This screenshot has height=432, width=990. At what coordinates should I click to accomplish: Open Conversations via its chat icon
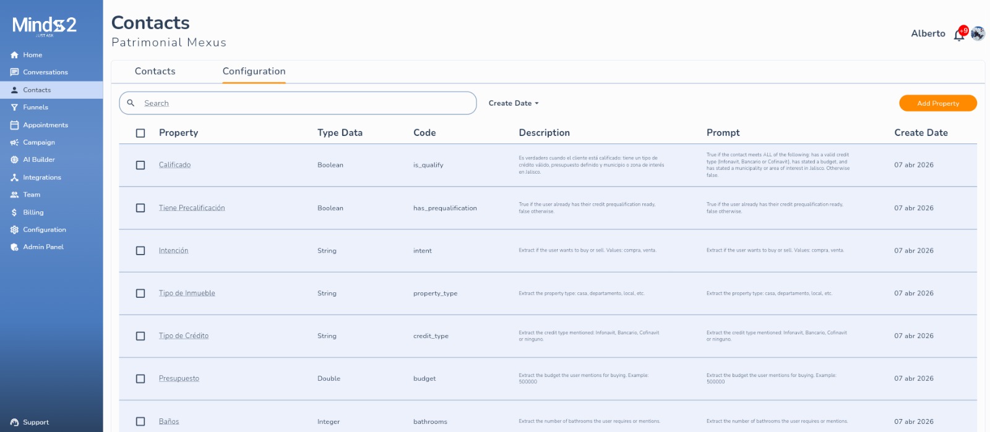click(x=14, y=72)
